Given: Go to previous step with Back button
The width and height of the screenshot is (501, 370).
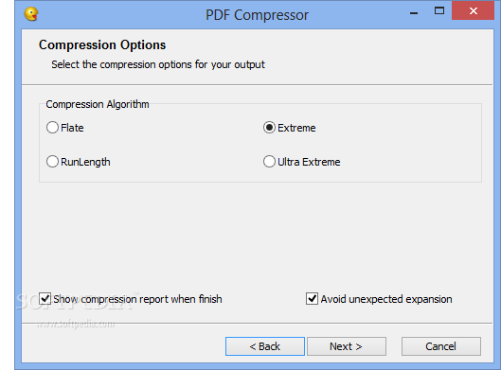Looking at the screenshot, I should pos(265,346).
